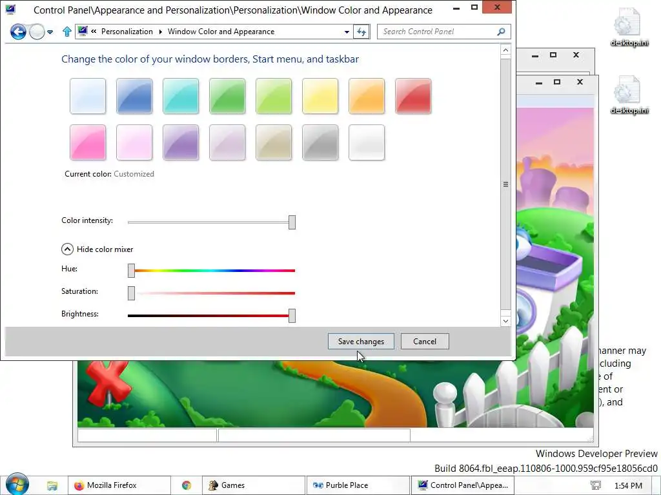Open the lower desktop.ini desktop file
This screenshot has width=661, height=495.
click(629, 95)
